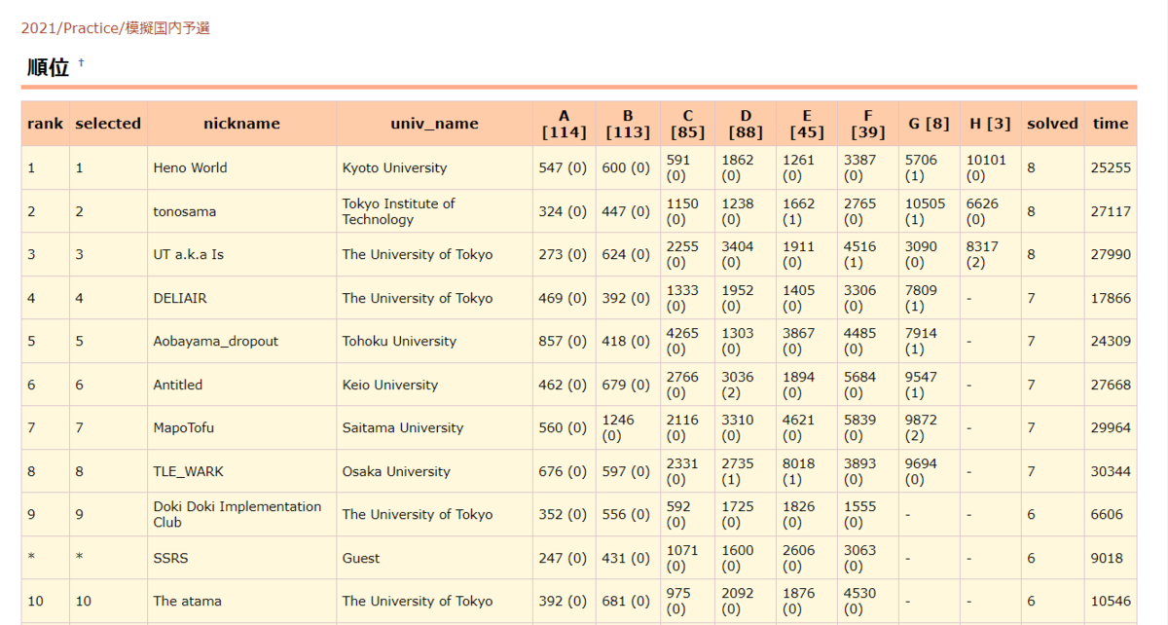This screenshot has height=625, width=1168.
Task: Click SSRS's A score 247 (0)
Action: (564, 558)
